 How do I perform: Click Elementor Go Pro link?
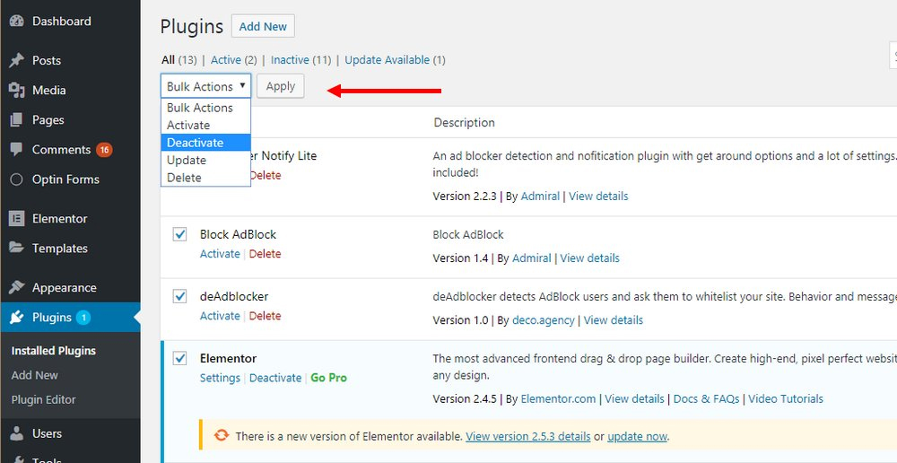pyautogui.click(x=329, y=378)
